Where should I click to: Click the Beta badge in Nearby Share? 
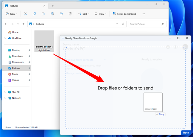[x=186, y=133]
